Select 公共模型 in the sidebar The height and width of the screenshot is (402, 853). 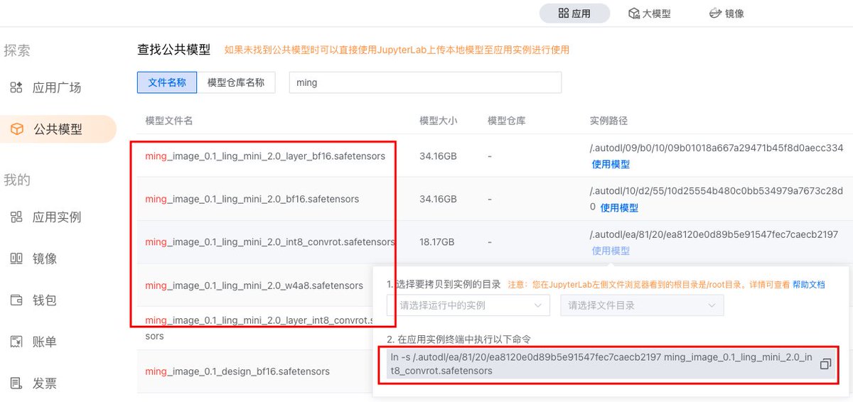pyautogui.click(x=58, y=129)
